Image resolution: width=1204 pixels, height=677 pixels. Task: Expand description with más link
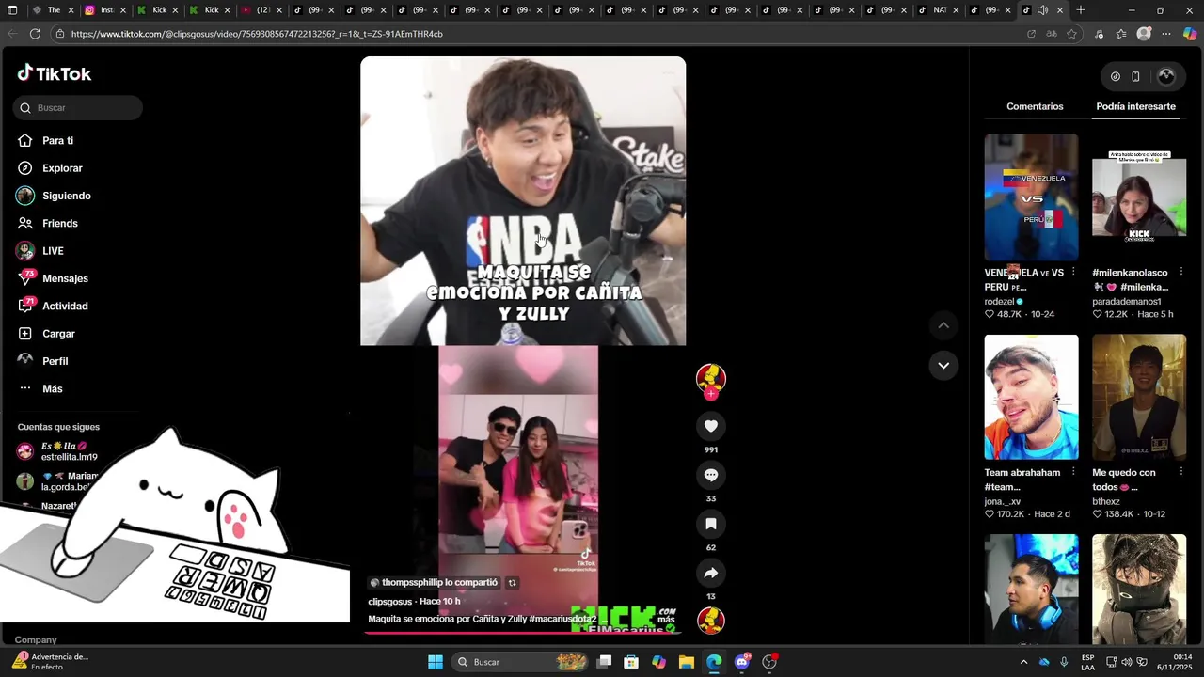coord(666,620)
